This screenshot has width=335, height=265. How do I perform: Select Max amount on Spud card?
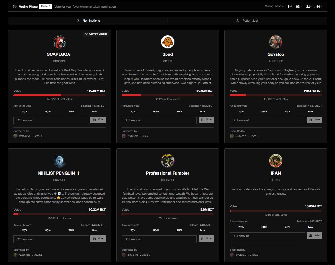[203, 111]
